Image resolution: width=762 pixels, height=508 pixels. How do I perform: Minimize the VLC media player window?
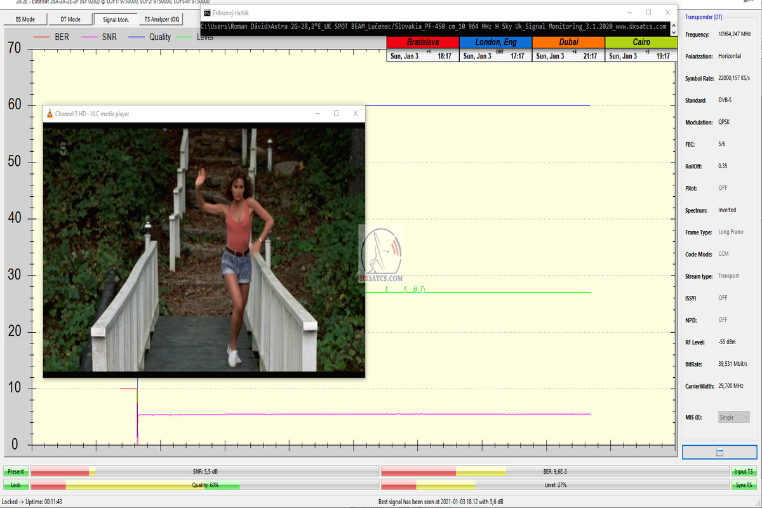coord(317,114)
